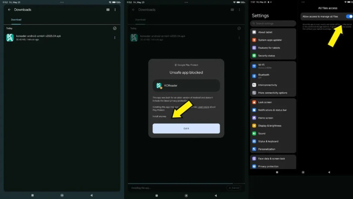This screenshot has width=353, height=199.
Task: Open Interconnectivity settings
Action: pyautogui.click(x=273, y=85)
